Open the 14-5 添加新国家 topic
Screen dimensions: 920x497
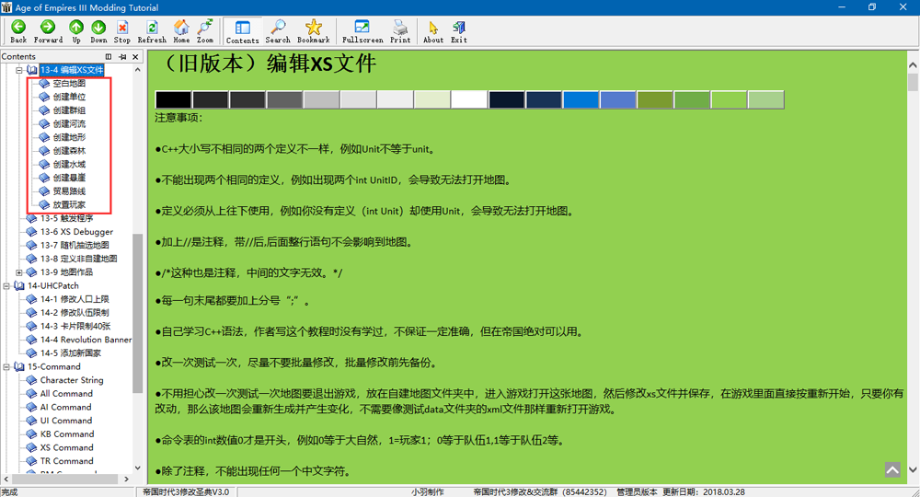(x=71, y=353)
